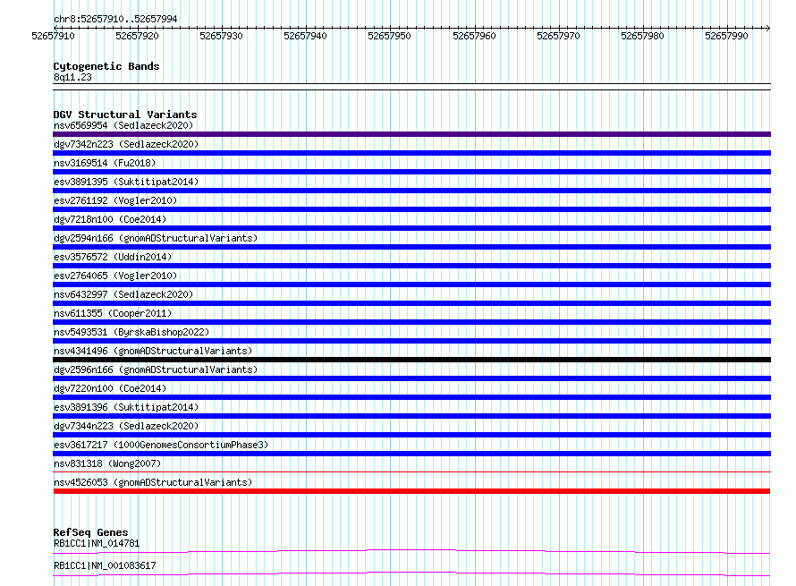Open variant dgv2596n166 (gnomADStructuralVariants) label
Screen dimensions: 796x586
[x=156, y=369]
